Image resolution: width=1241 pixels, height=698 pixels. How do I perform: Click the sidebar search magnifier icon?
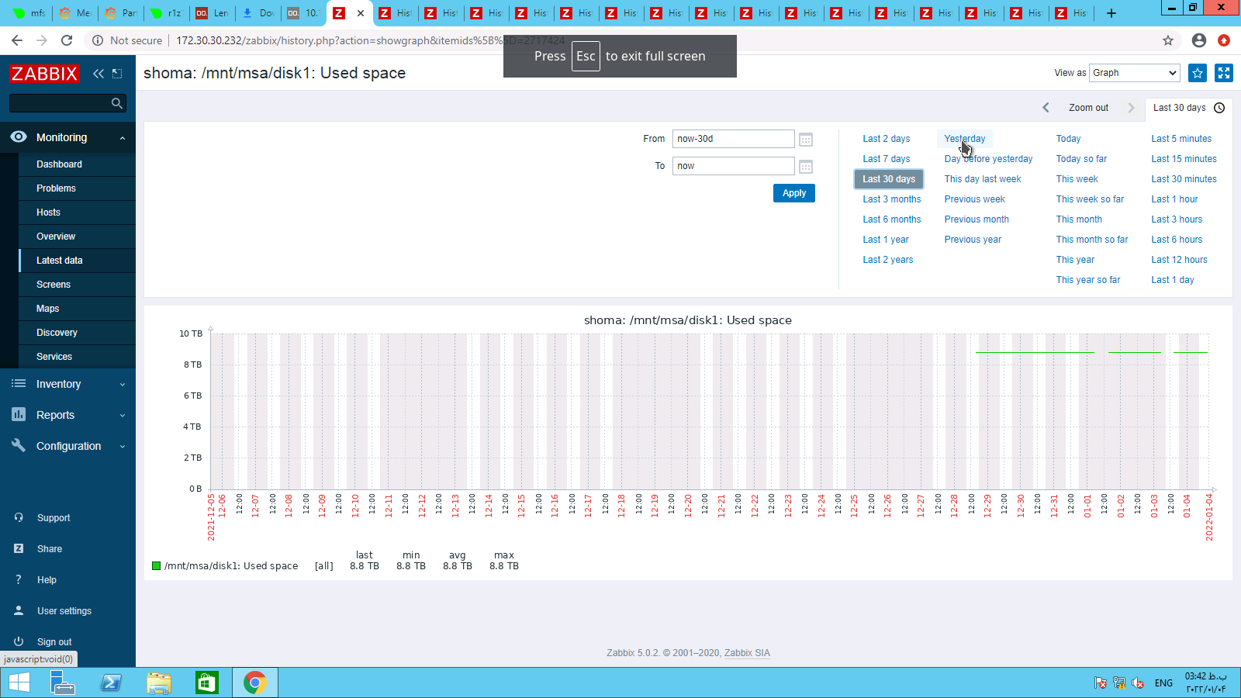click(116, 103)
